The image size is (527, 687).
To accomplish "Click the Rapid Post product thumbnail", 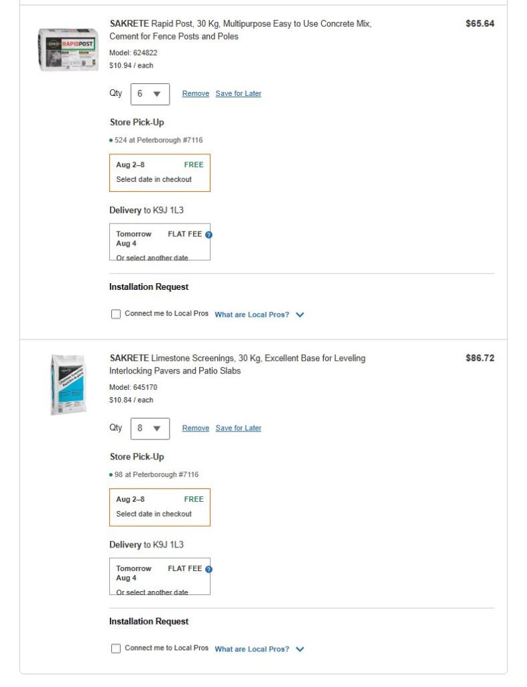I will coord(68,49).
